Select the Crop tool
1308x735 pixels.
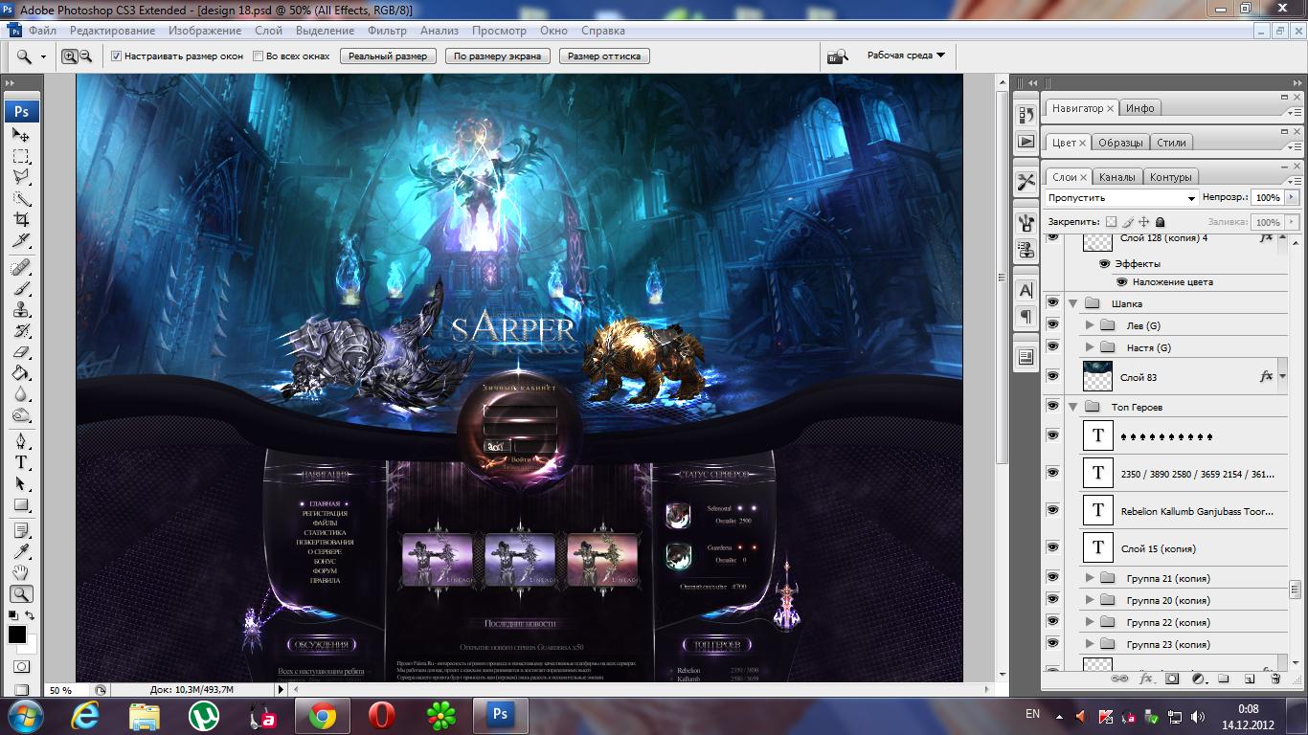pos(21,220)
